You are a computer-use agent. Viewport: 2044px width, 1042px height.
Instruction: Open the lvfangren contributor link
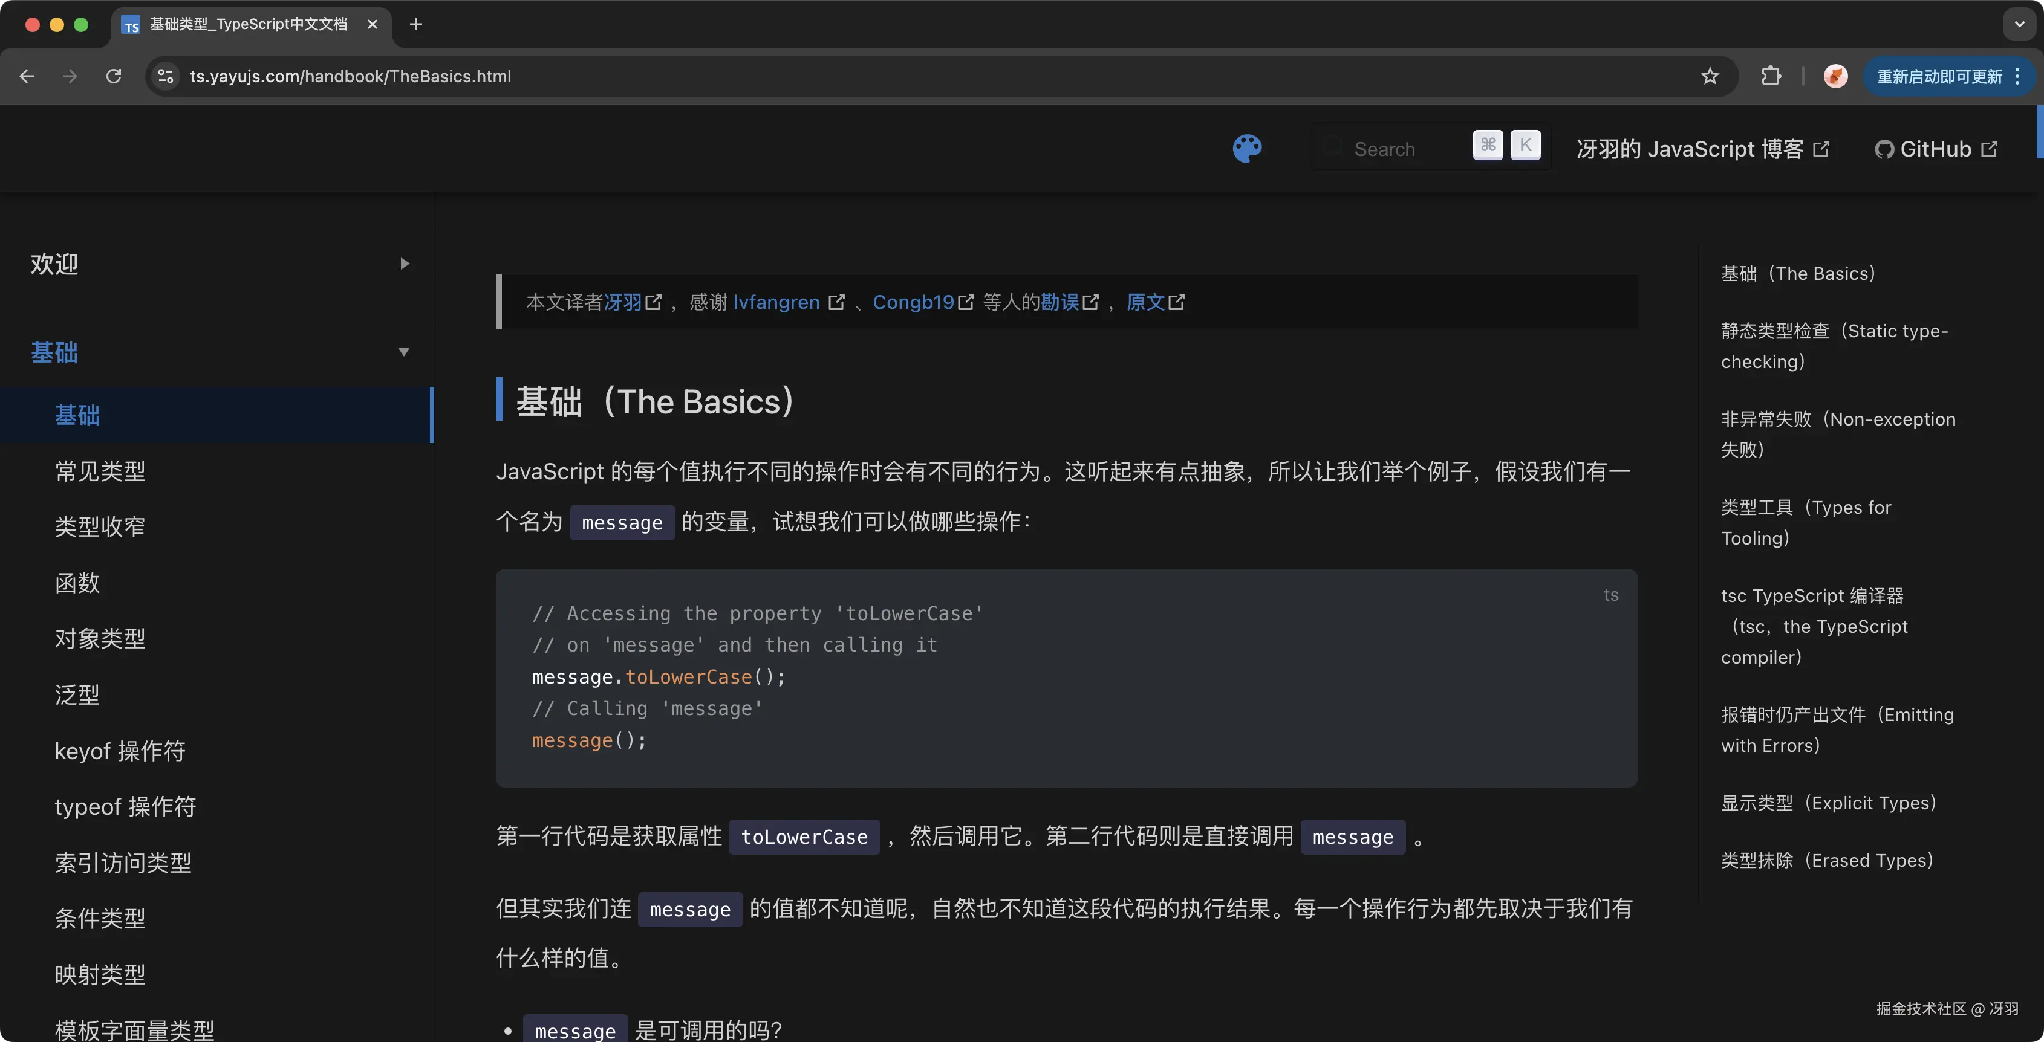pyautogui.click(x=776, y=302)
